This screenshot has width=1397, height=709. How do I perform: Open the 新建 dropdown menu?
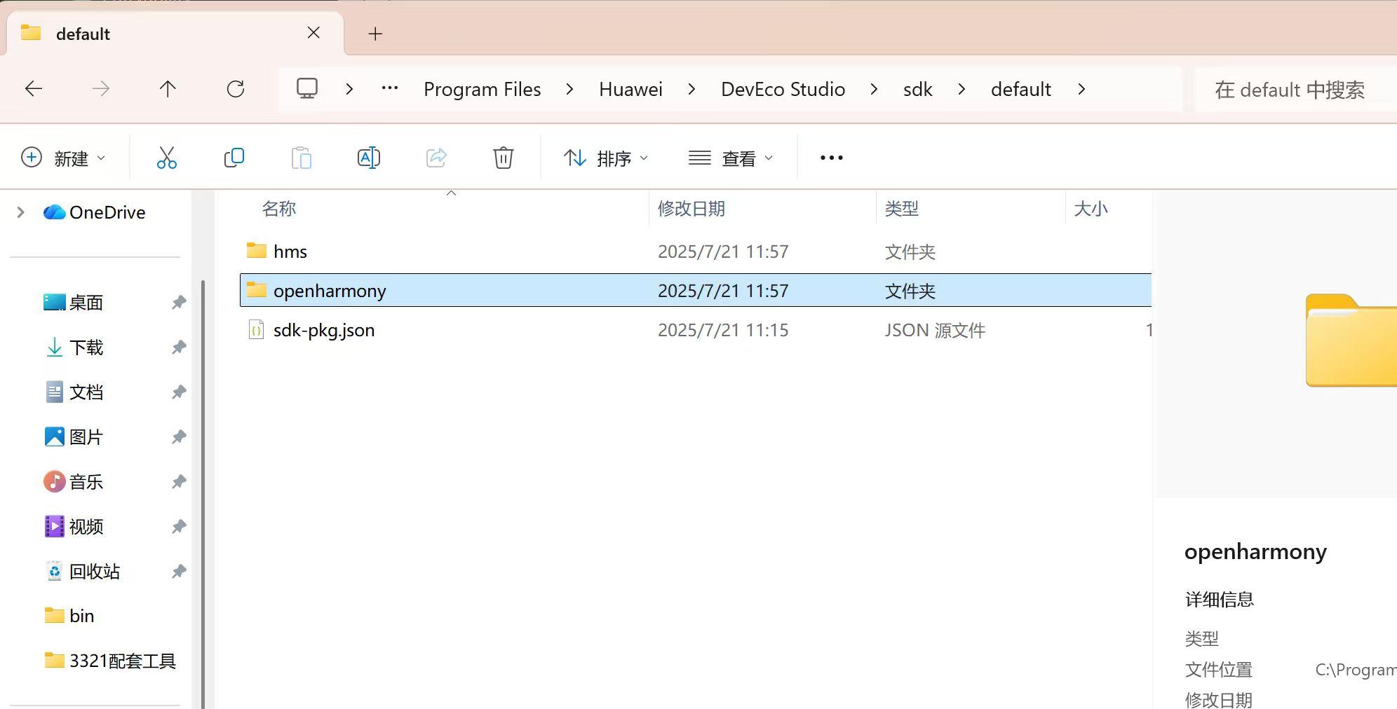tap(65, 158)
